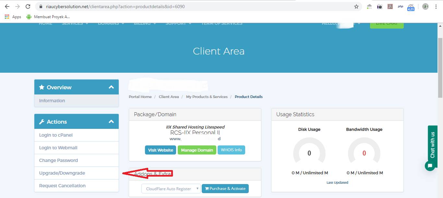This screenshot has height=198, width=443.
Task: Go to Portal Home breadcrumb
Action: point(140,97)
